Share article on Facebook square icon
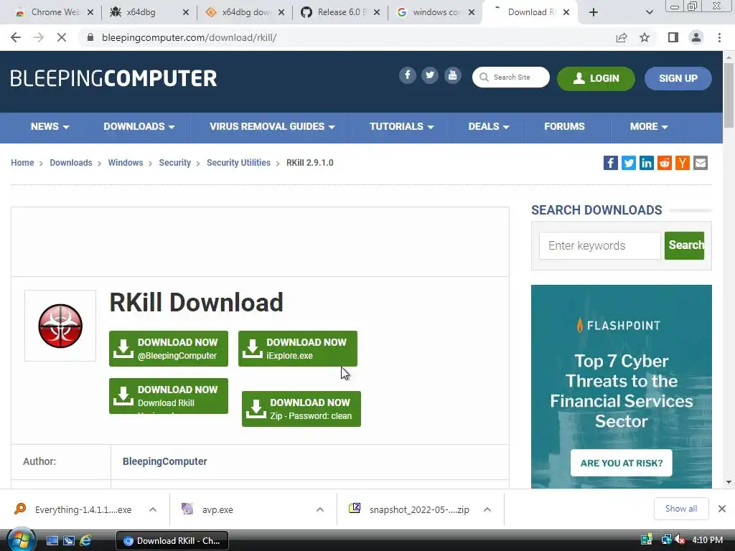 [x=610, y=163]
